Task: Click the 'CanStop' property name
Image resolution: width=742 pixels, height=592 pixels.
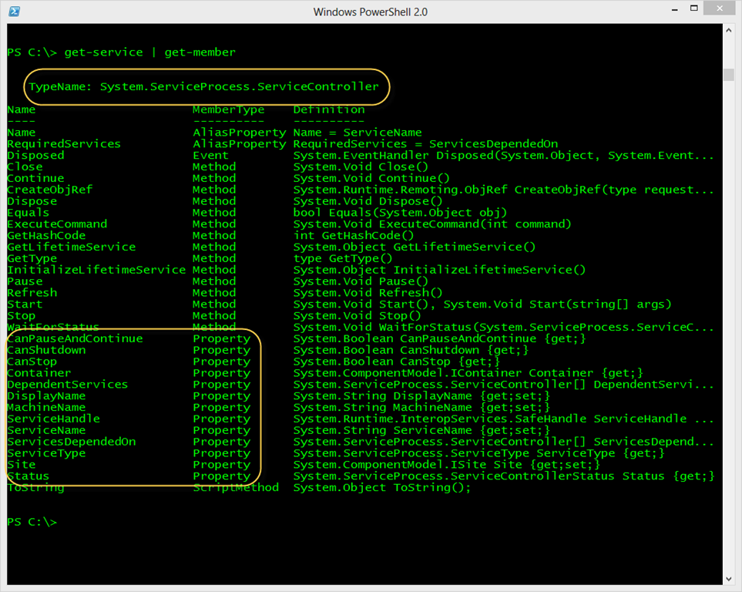Action: tap(32, 362)
